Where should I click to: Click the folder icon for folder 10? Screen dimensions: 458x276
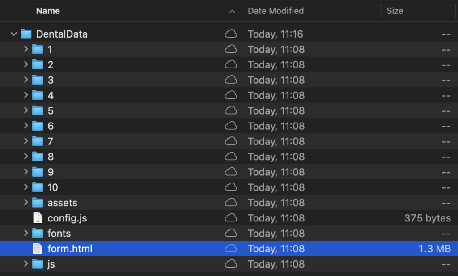pyautogui.click(x=38, y=187)
